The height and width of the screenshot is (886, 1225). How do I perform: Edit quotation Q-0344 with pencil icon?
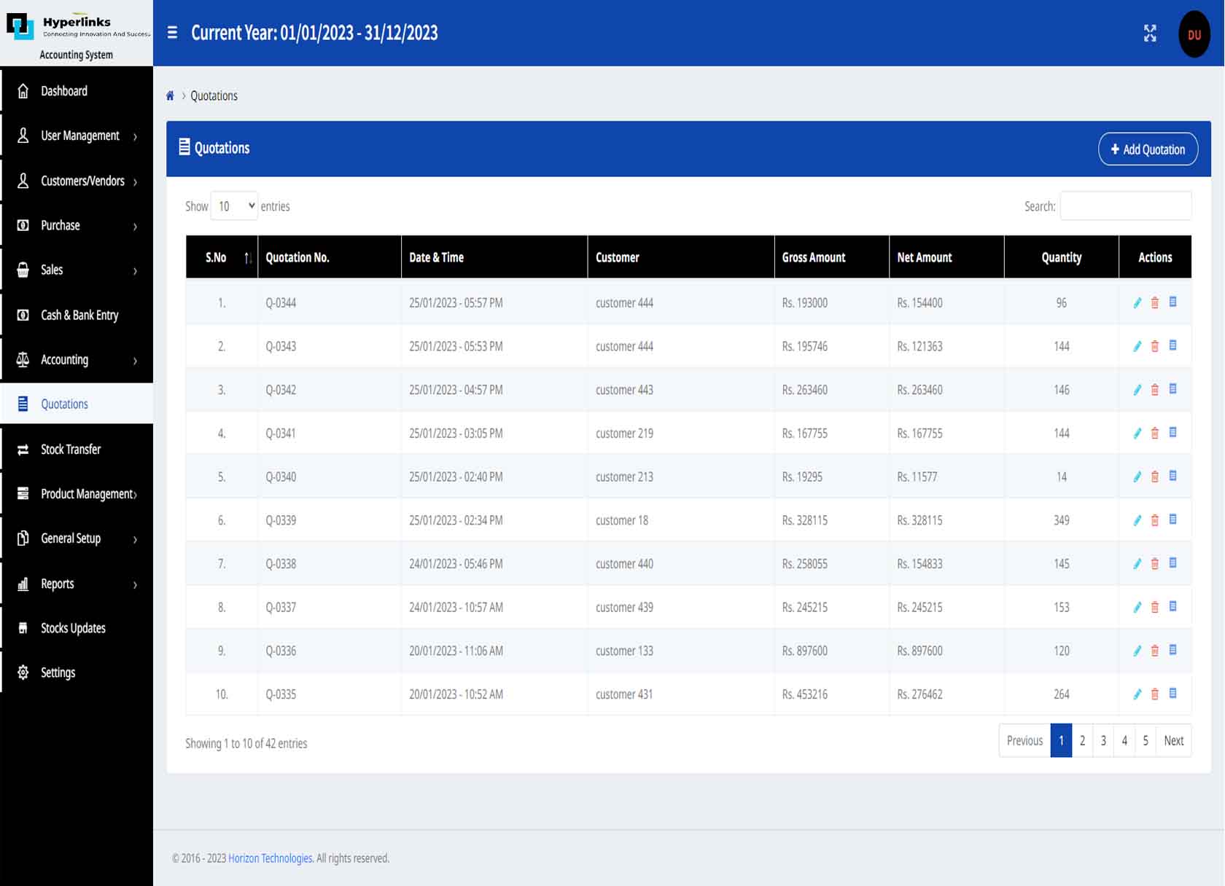click(x=1137, y=302)
